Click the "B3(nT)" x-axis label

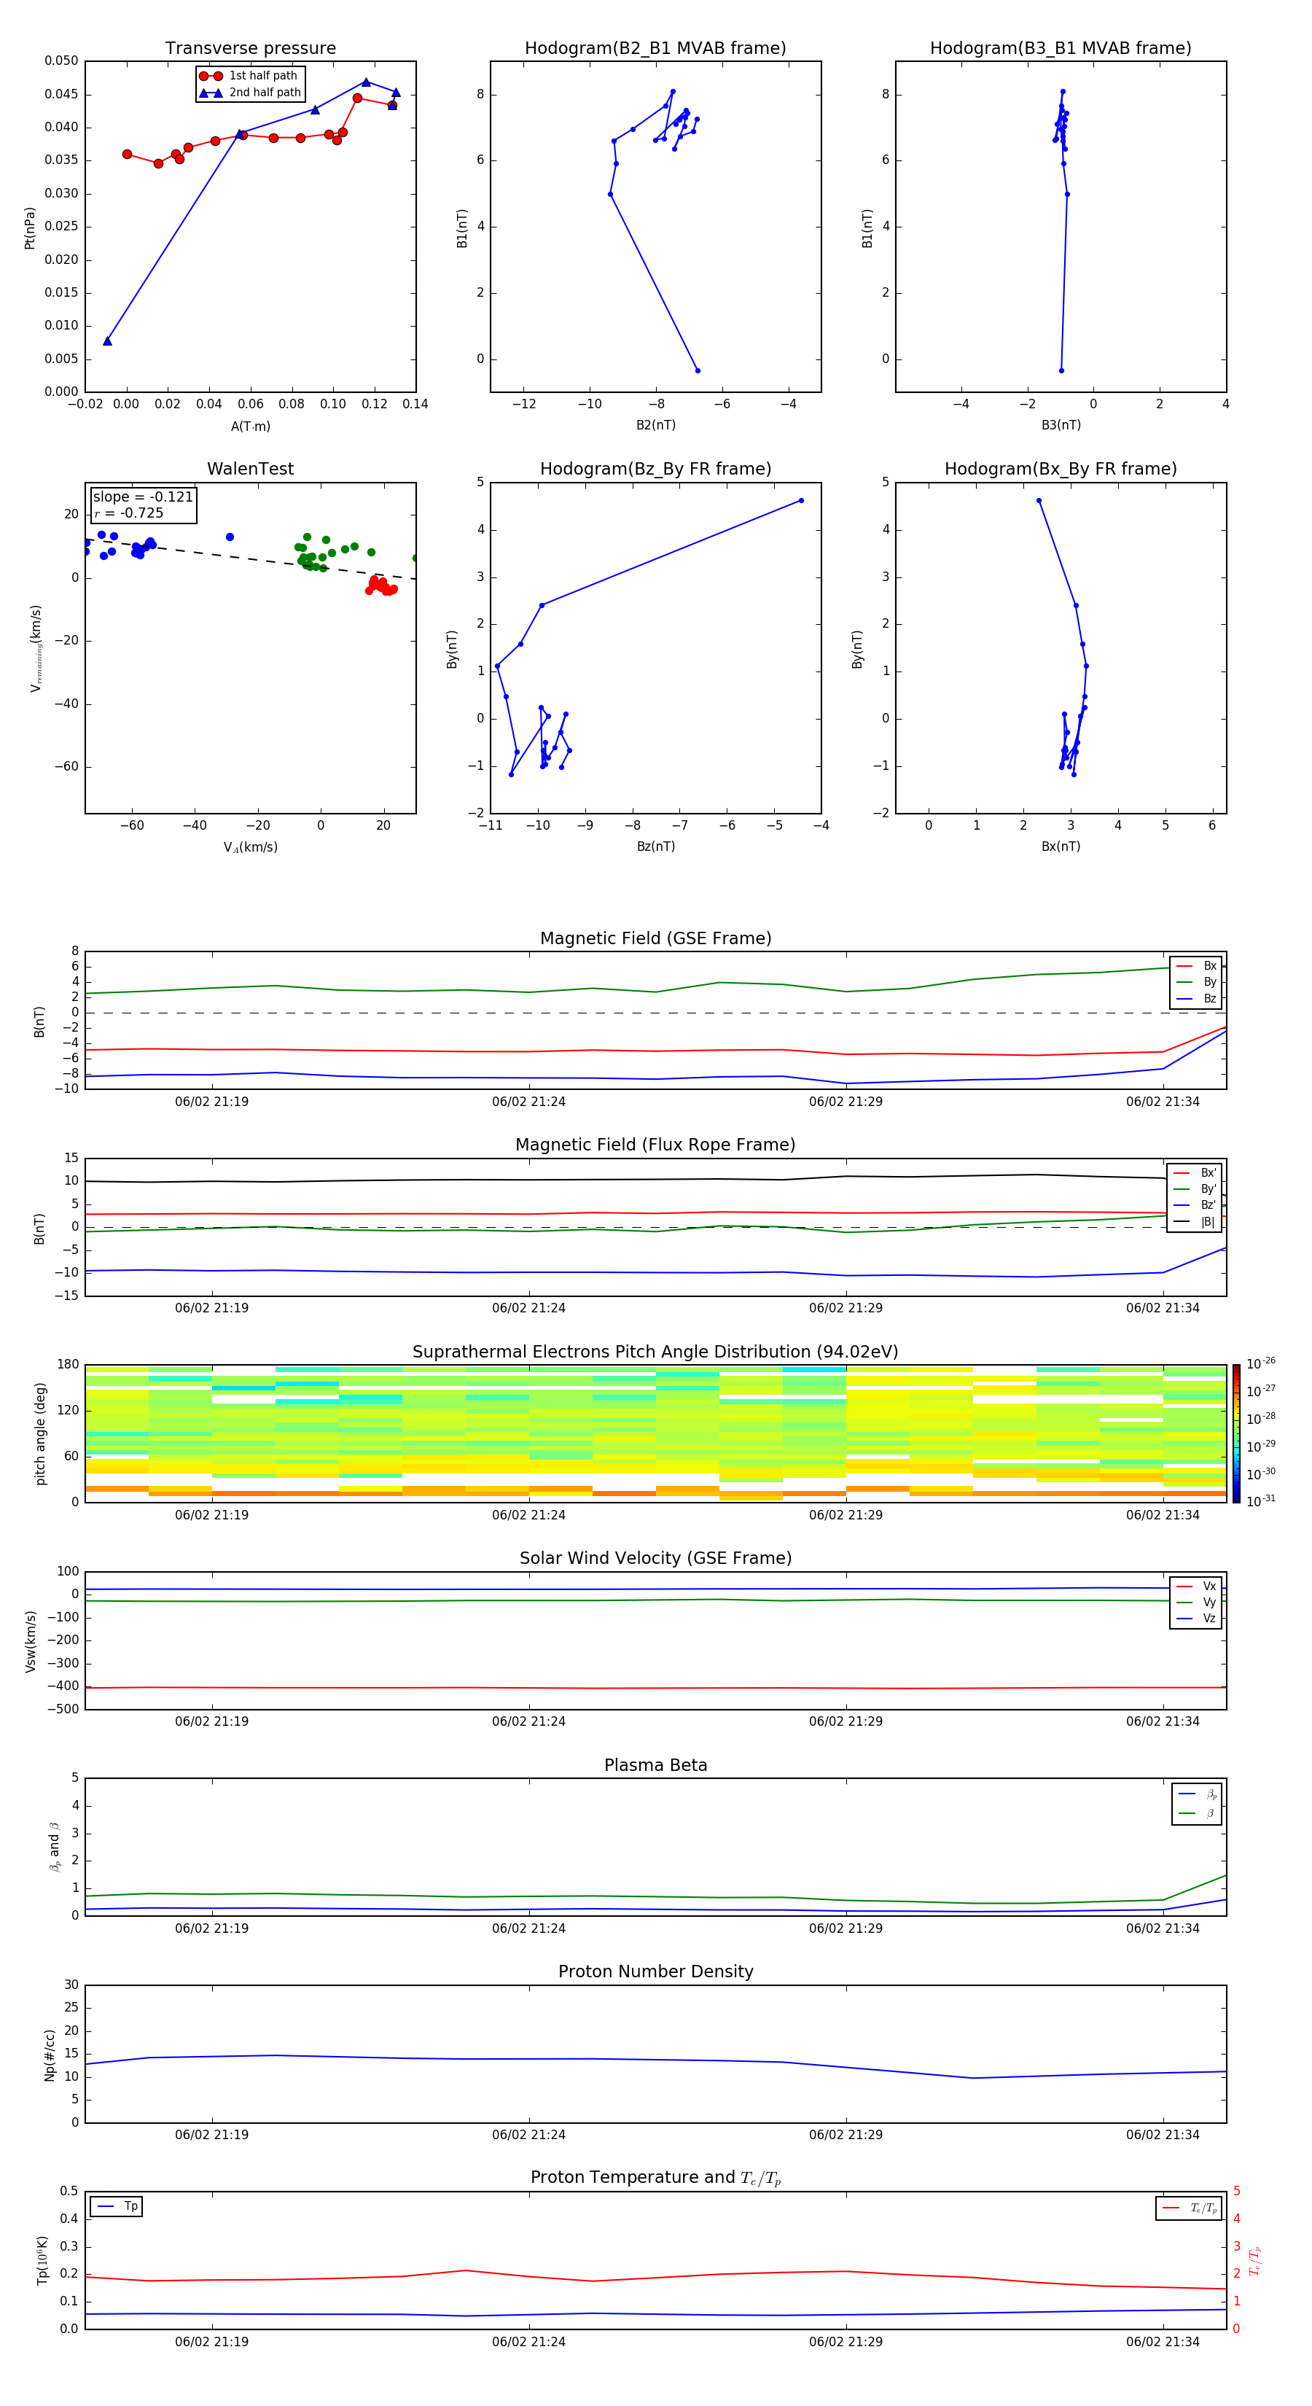pos(1061,425)
